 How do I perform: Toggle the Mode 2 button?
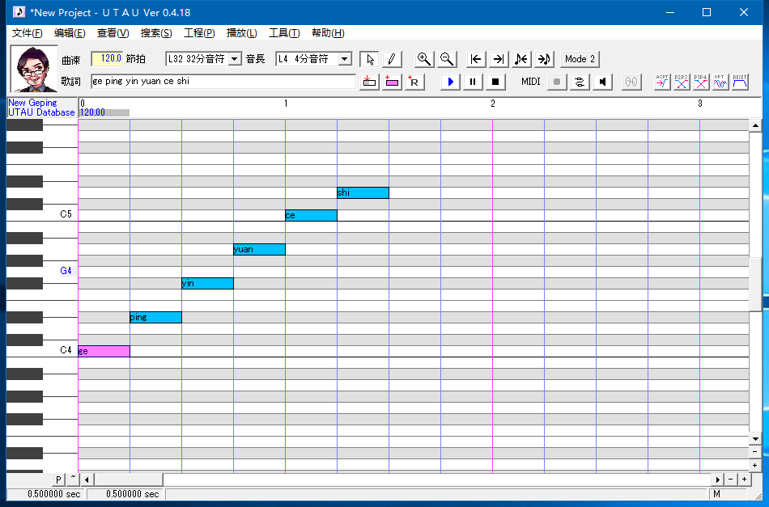[x=580, y=59]
